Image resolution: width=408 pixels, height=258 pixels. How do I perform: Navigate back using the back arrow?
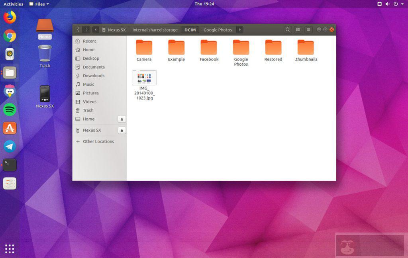(78, 29)
